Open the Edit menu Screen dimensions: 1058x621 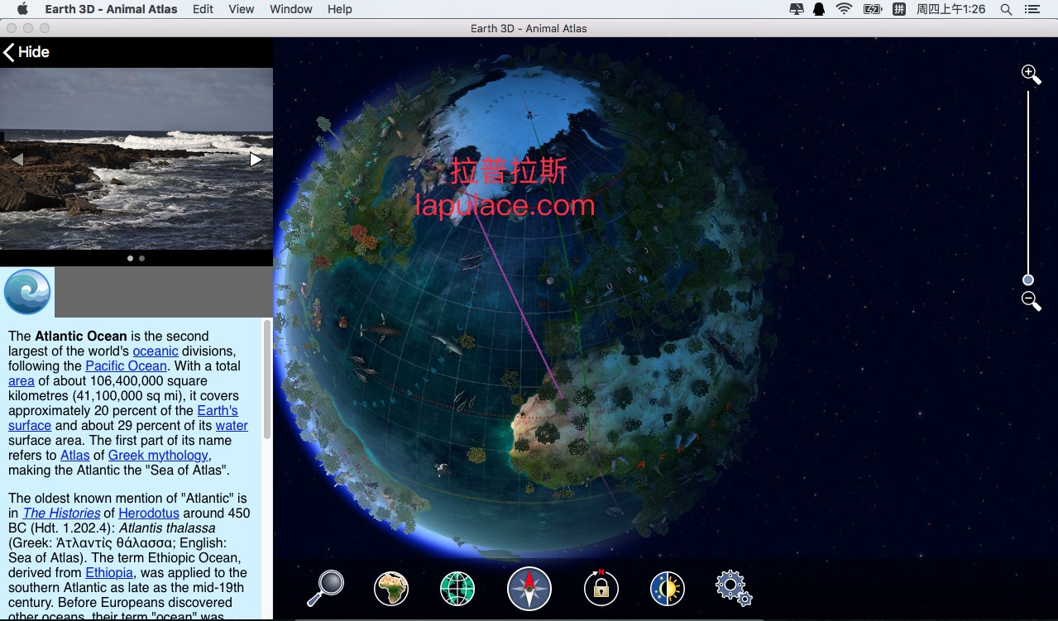pos(203,9)
